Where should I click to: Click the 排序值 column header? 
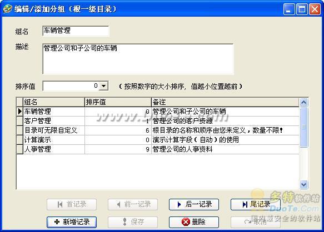coord(118,102)
